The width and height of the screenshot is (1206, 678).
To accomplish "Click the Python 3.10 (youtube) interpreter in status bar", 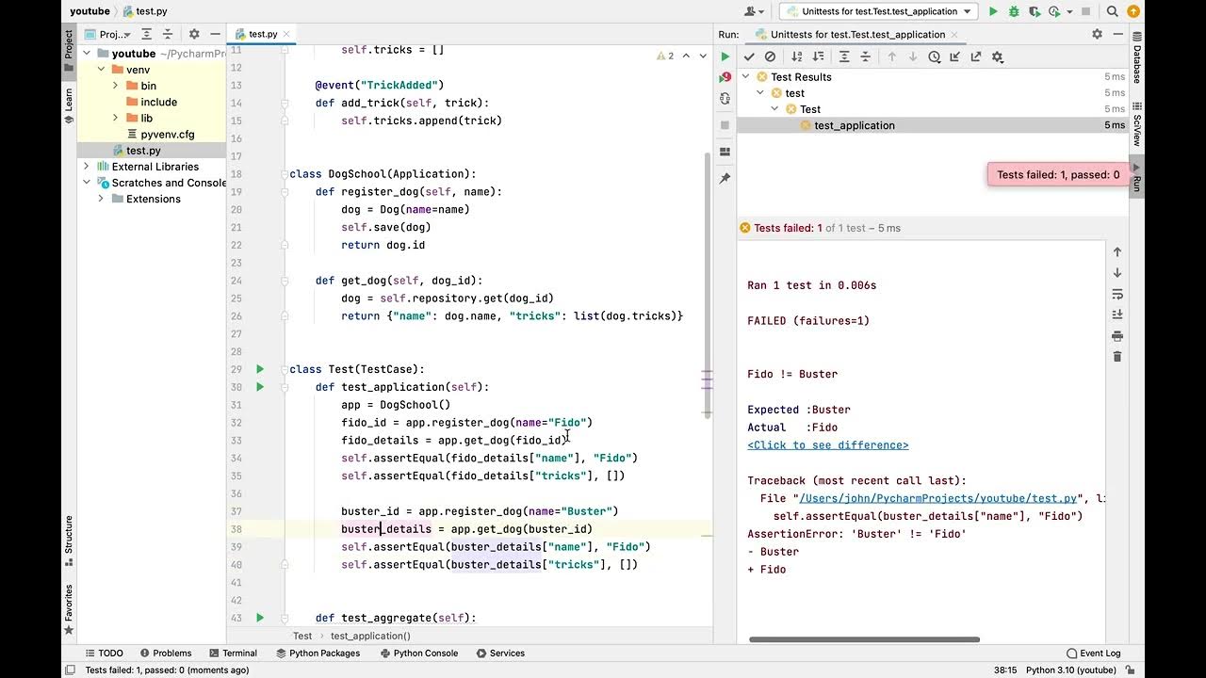I will pyautogui.click(x=1070, y=670).
